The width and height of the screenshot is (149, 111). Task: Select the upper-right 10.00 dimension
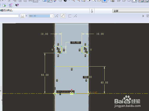pyautogui.click(x=100, y=34)
